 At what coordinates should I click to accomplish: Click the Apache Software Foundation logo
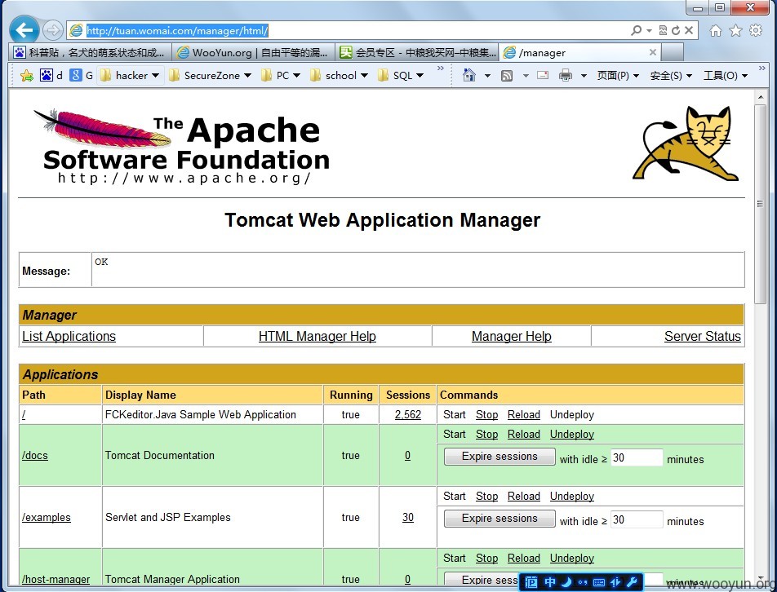point(182,147)
